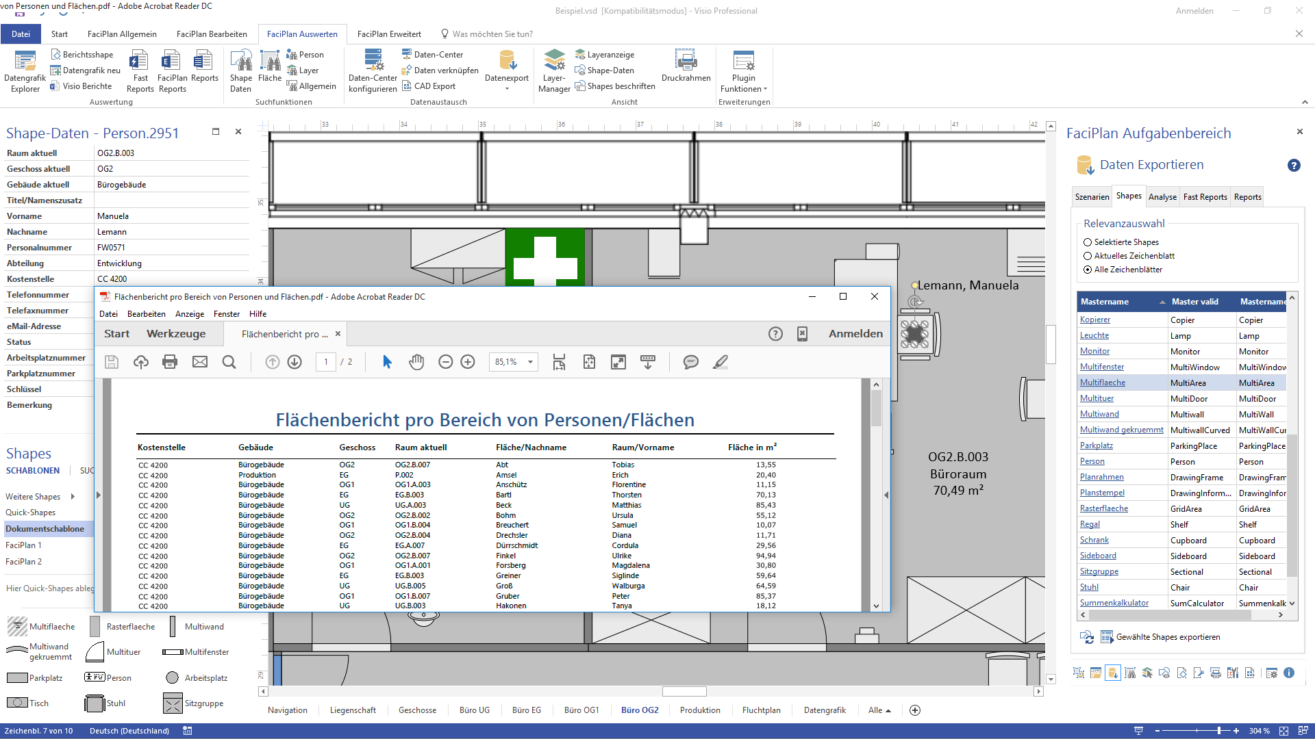This screenshot has width=1315, height=739.
Task: Click Anmelden in Acrobat Reader
Action: (855, 334)
